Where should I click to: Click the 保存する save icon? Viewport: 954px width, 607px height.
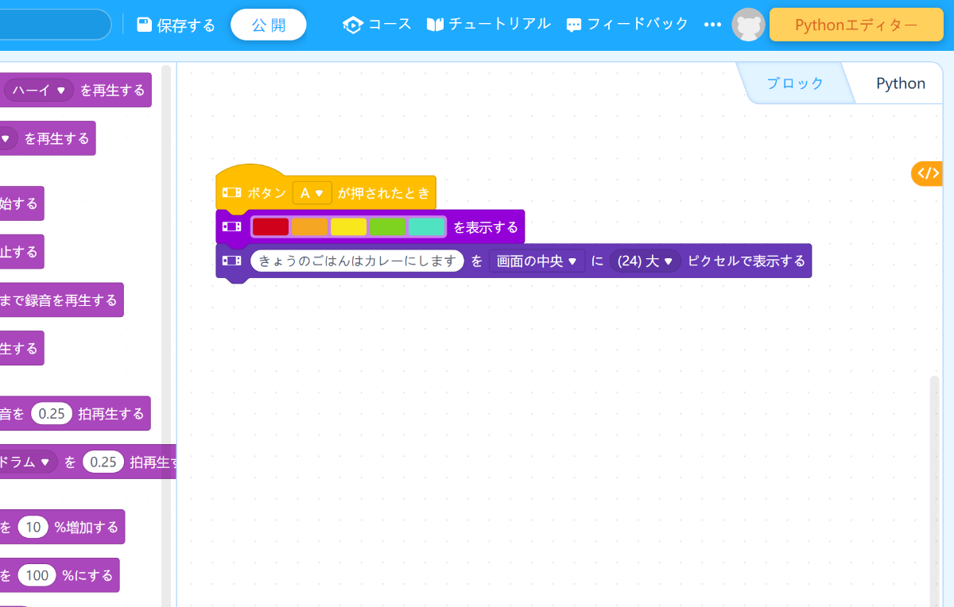tap(145, 24)
